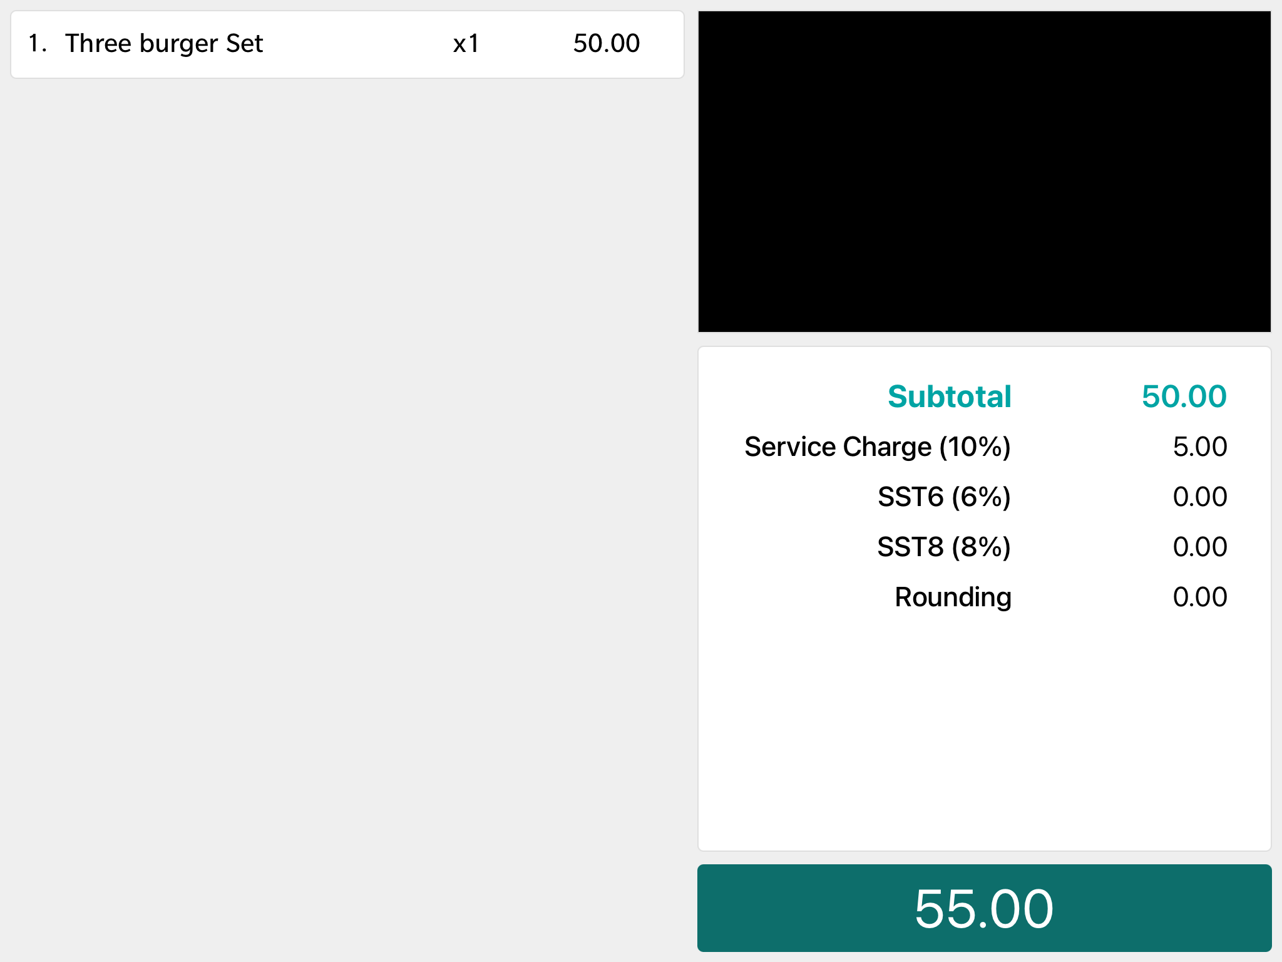Click the SST6 (6%) tax label
This screenshot has width=1282, height=962.
coord(944,497)
